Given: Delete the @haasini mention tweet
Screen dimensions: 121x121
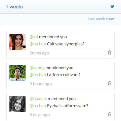Looking at the screenshot, I should point(110,114).
